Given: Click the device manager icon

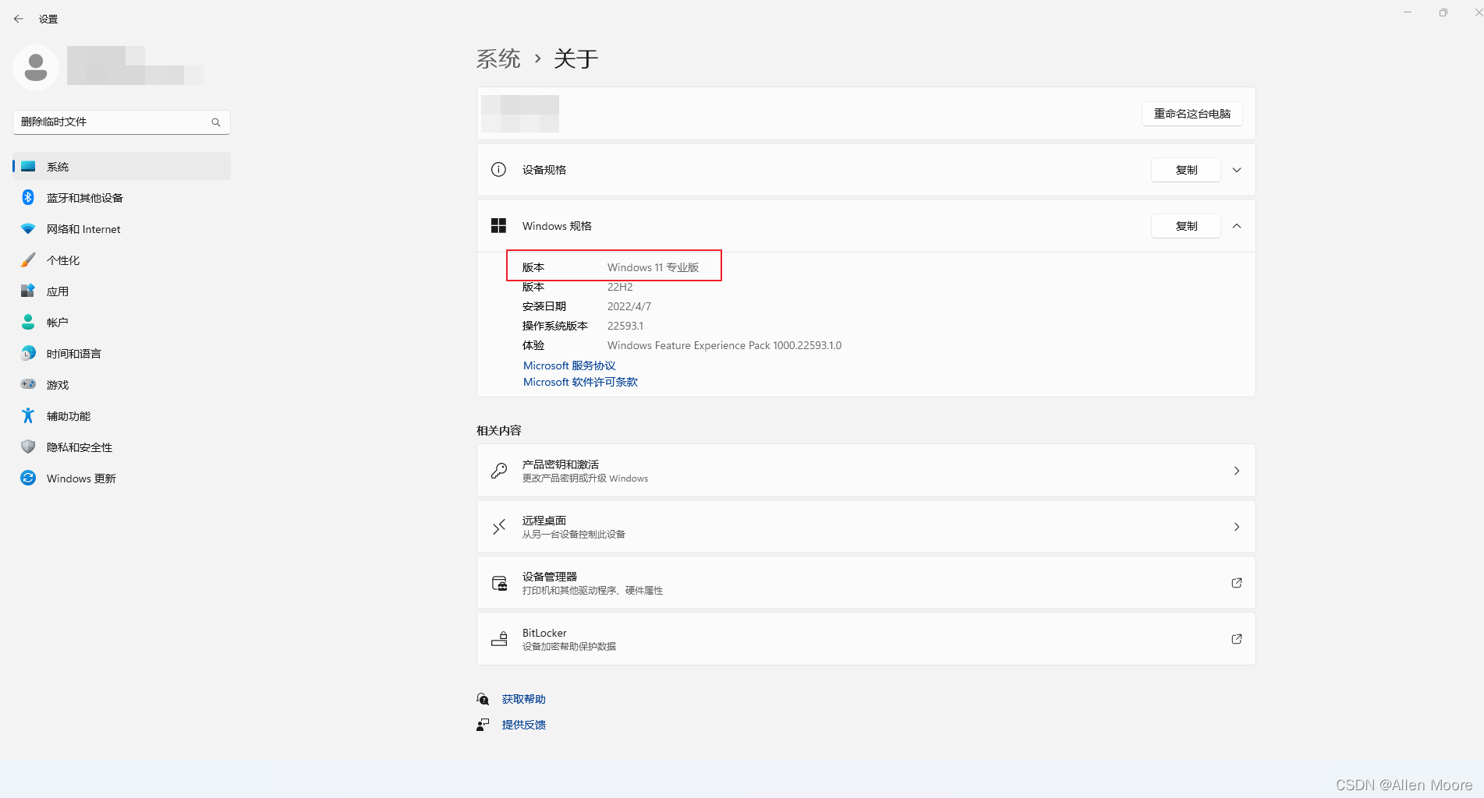Looking at the screenshot, I should (x=499, y=583).
